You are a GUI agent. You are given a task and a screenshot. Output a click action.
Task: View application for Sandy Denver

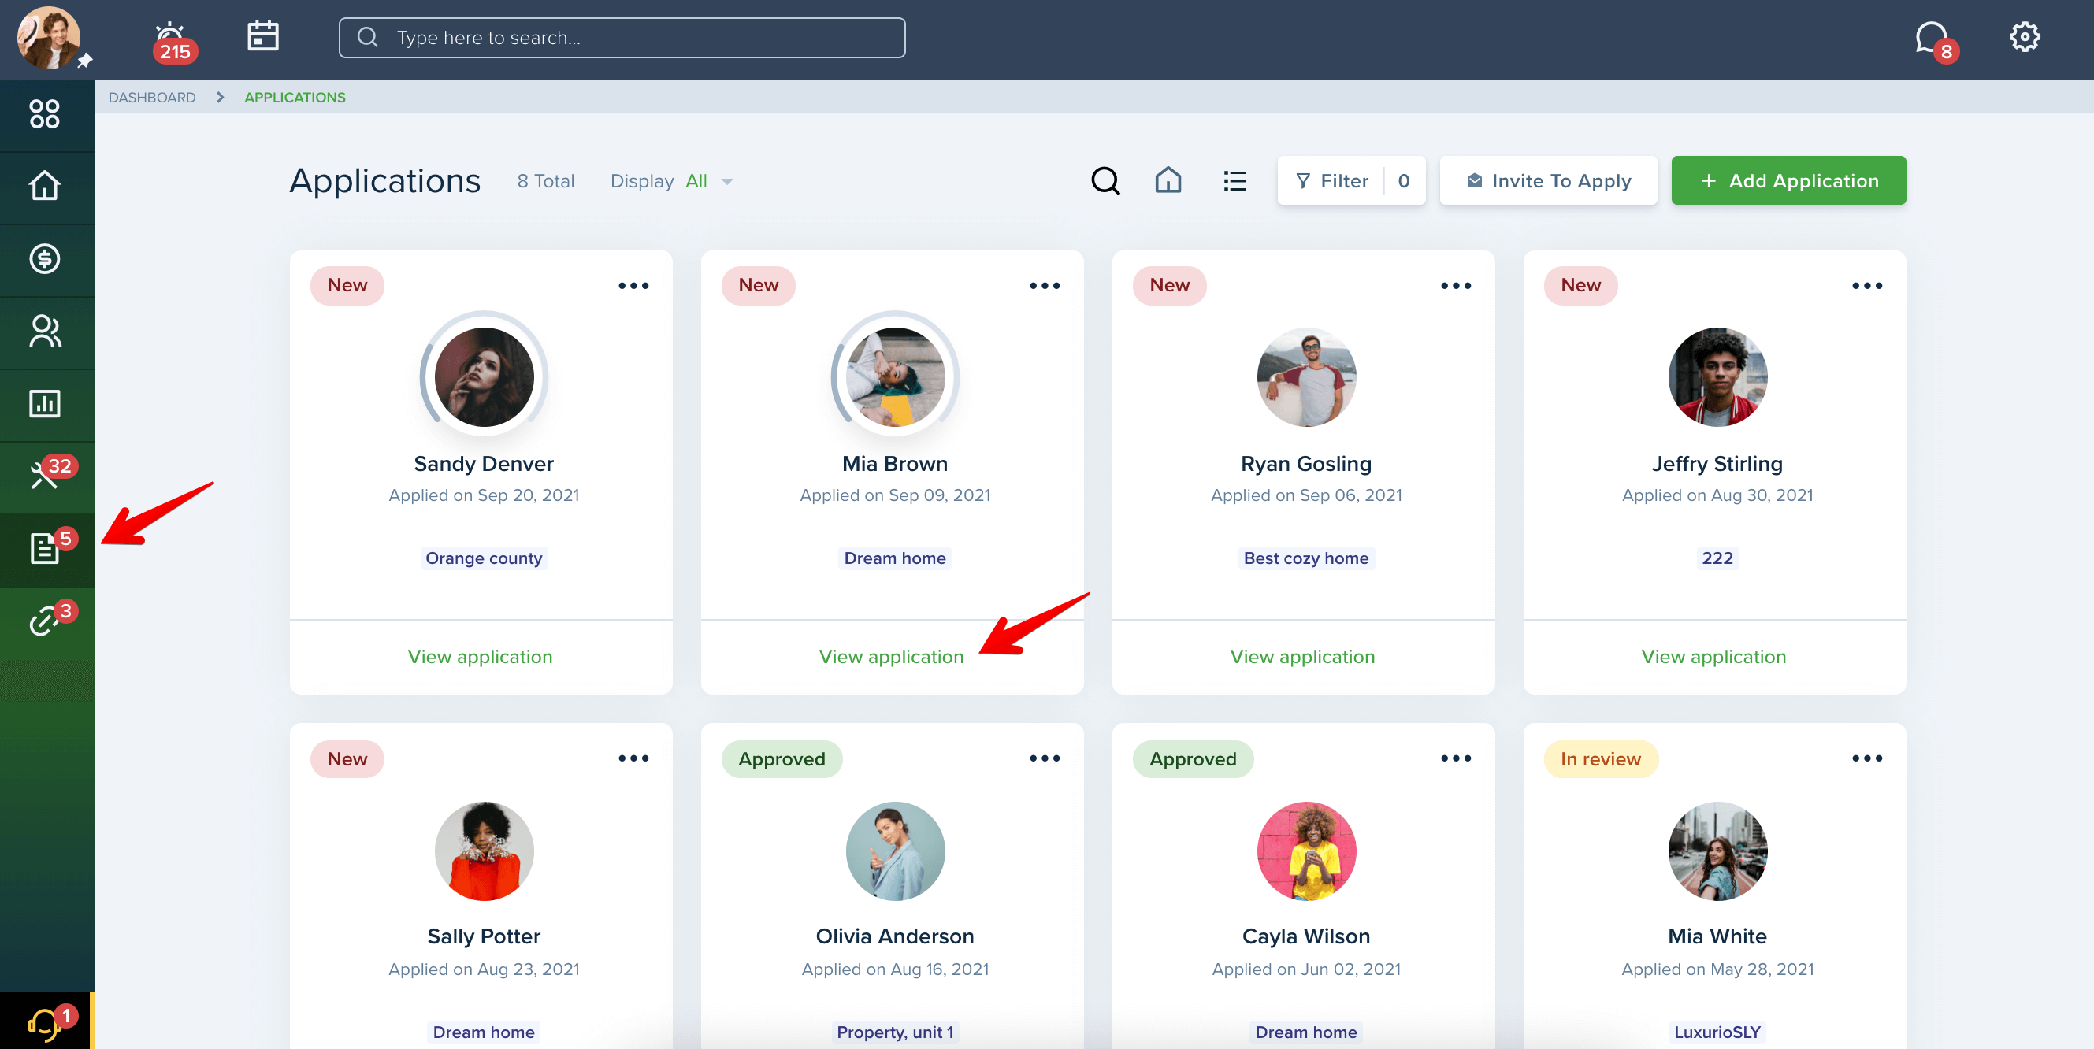click(x=481, y=657)
